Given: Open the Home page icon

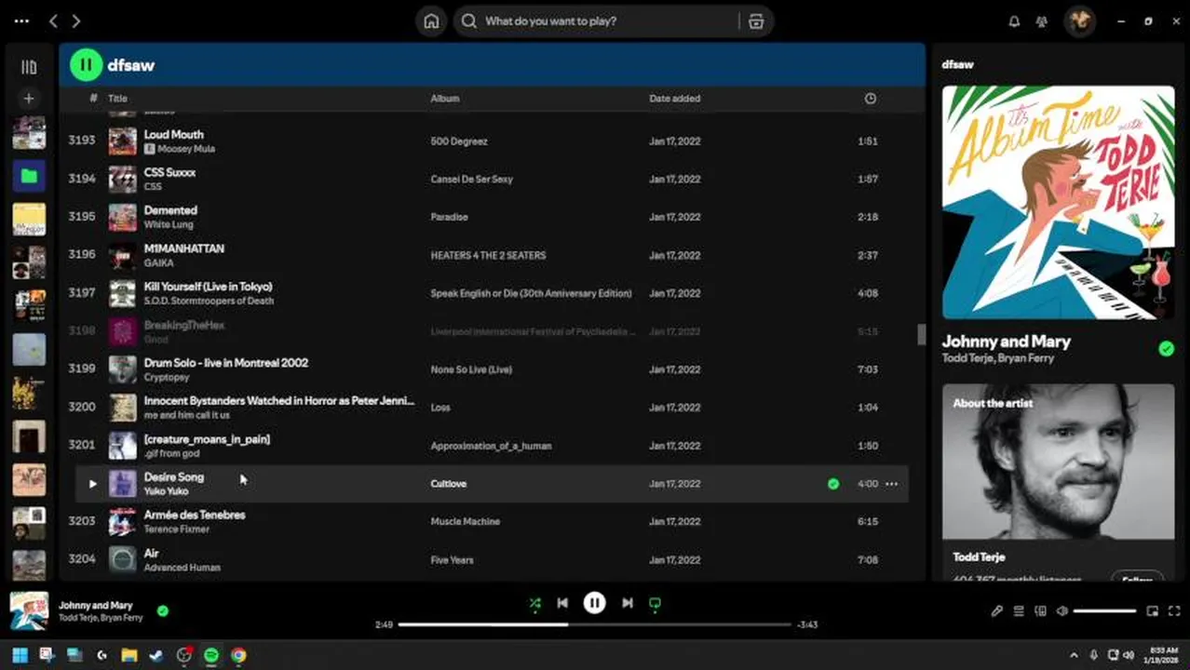Looking at the screenshot, I should tap(431, 21).
